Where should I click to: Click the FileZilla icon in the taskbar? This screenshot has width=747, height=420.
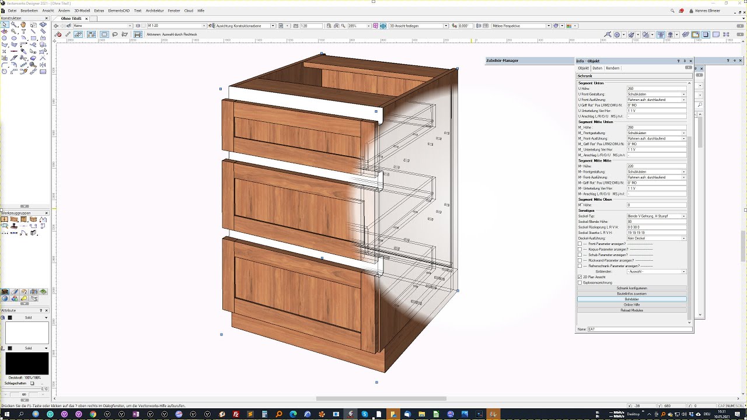[x=236, y=414]
